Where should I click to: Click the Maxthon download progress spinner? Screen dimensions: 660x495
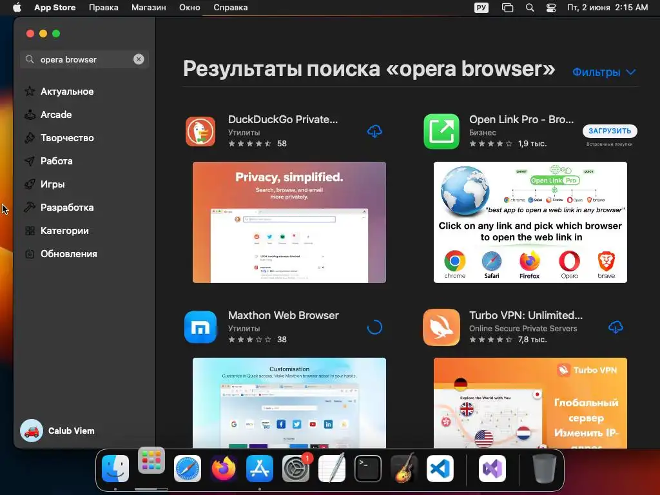coord(374,327)
